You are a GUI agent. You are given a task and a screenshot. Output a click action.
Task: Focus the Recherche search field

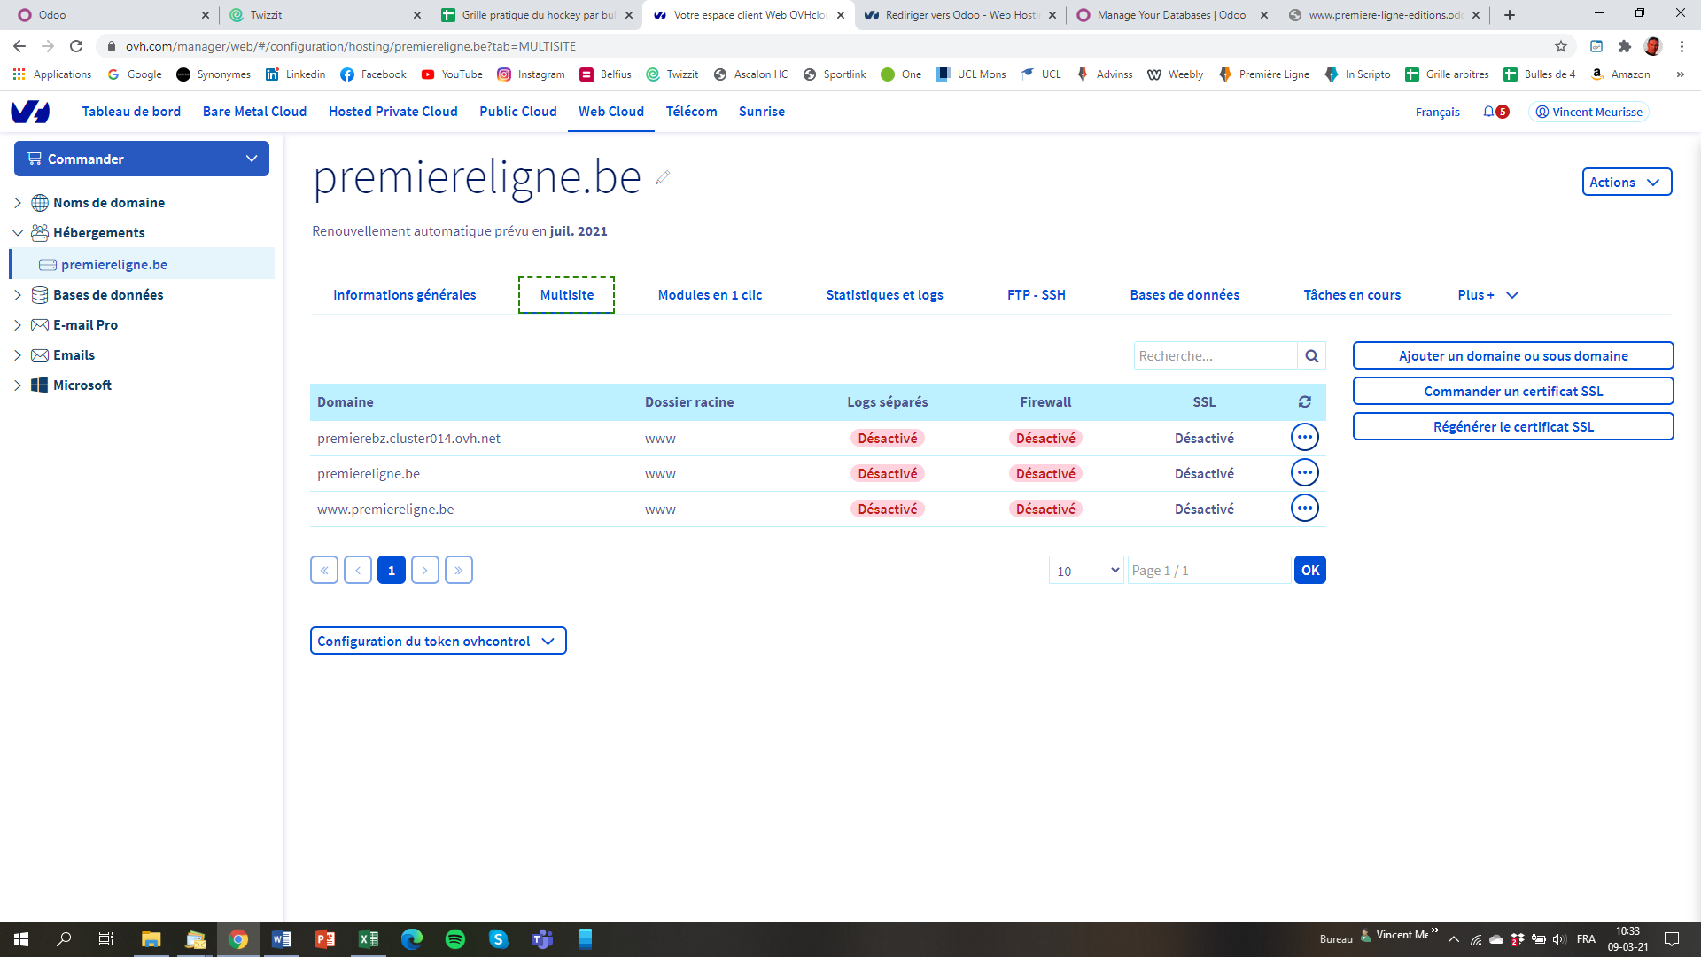pos(1215,356)
